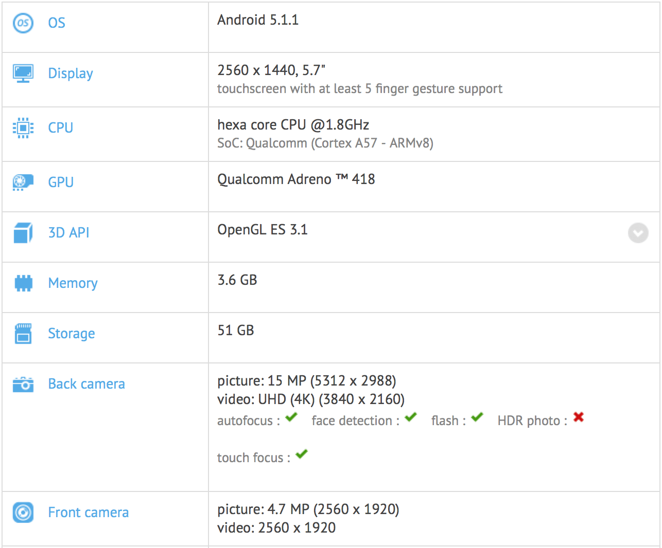Click the Display monitor icon
The image size is (662, 548).
[23, 74]
